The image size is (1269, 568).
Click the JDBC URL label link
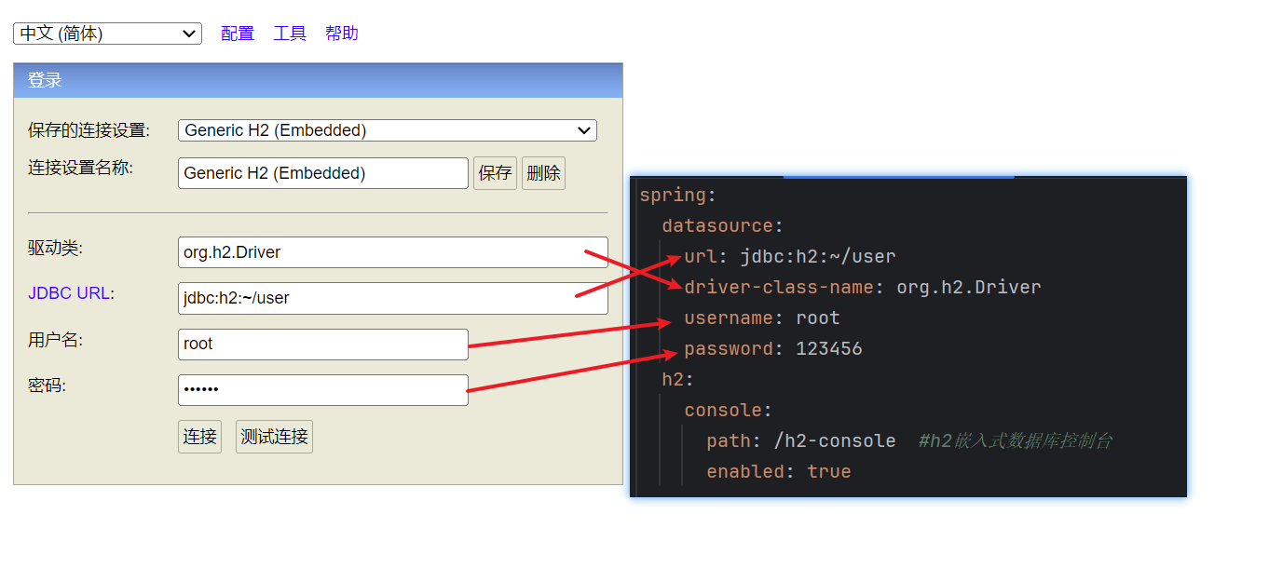(69, 293)
